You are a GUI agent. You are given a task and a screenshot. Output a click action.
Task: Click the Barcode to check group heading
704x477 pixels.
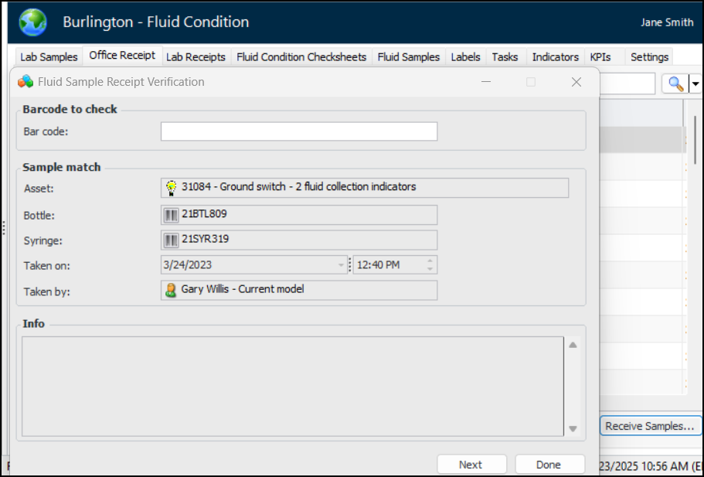[70, 109]
